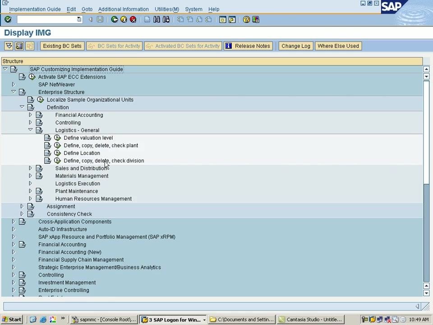433x325 pixels.
Task: Run the Define, copy, delete, check plant activity
Action: click(x=57, y=145)
